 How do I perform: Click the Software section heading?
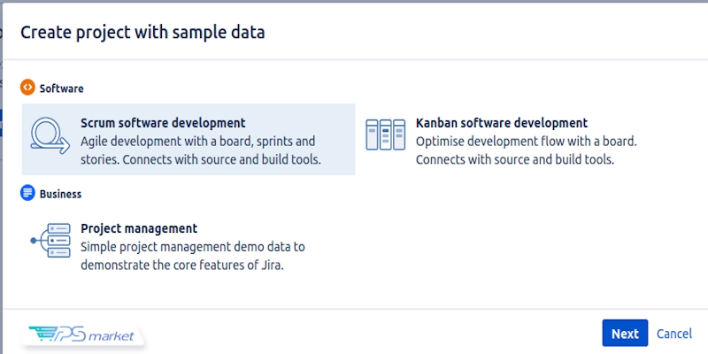[x=61, y=88]
